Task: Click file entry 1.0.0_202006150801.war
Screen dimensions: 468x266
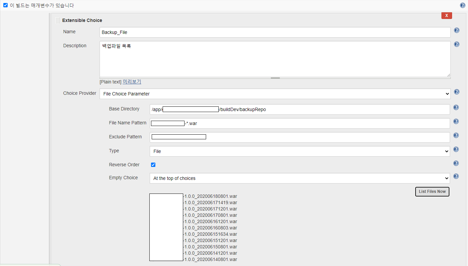Action: coord(210,247)
